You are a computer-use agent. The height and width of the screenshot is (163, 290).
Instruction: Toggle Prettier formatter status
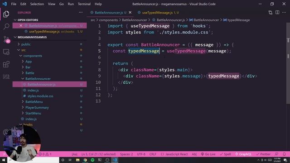click(x=263, y=154)
